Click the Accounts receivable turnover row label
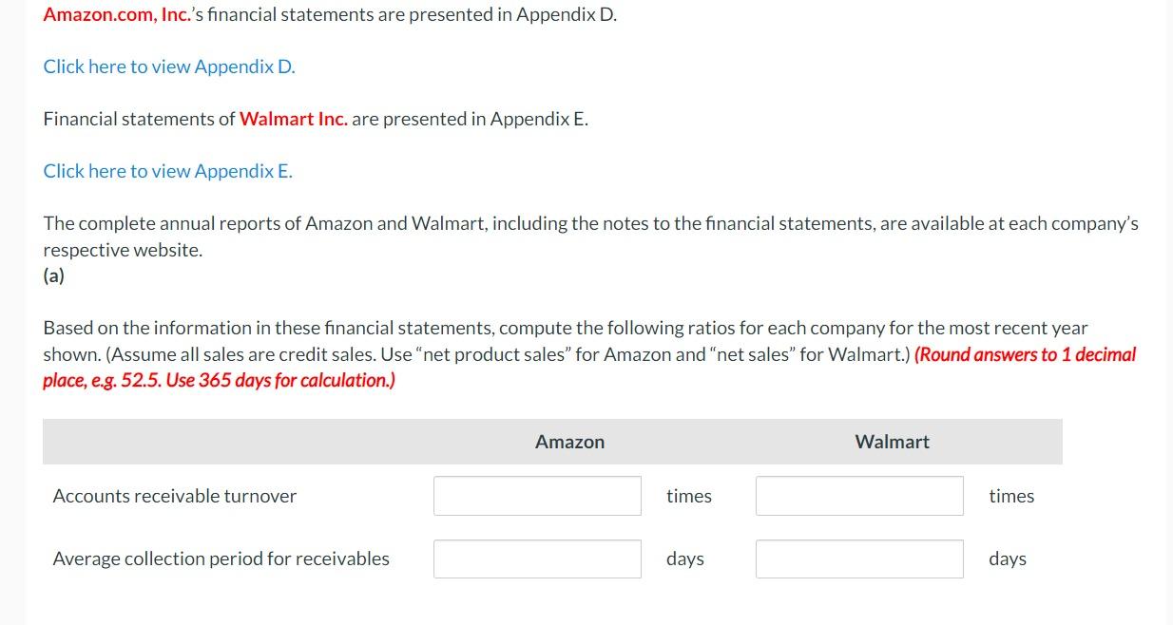 [x=174, y=495]
